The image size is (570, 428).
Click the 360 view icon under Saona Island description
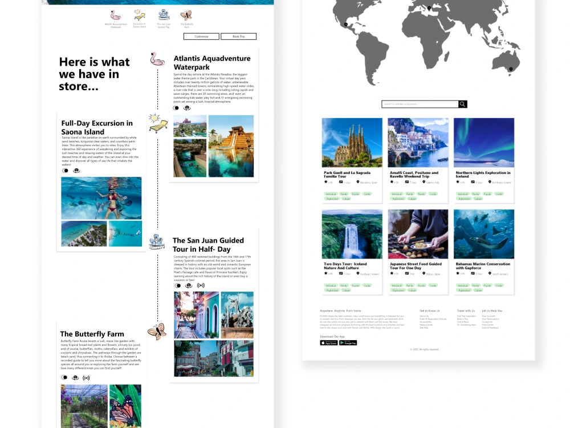point(76,170)
